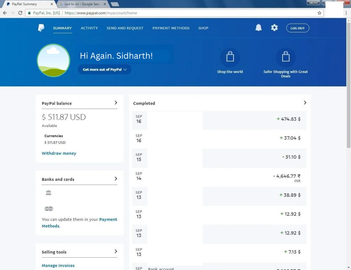Viewport: 351px width, 270px height.
Task: Click the page vertical scrollbar
Action: (x=349, y=85)
